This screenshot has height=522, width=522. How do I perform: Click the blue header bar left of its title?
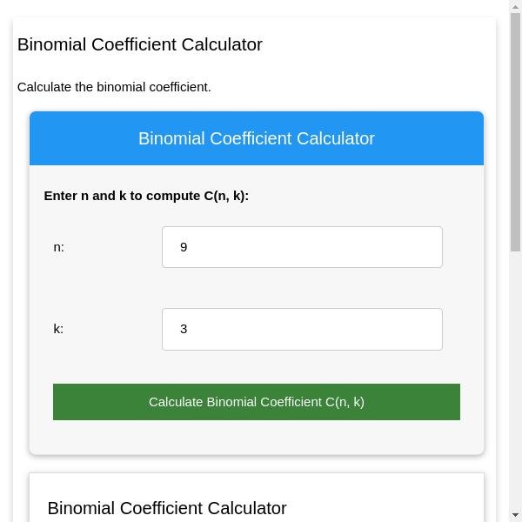78,138
